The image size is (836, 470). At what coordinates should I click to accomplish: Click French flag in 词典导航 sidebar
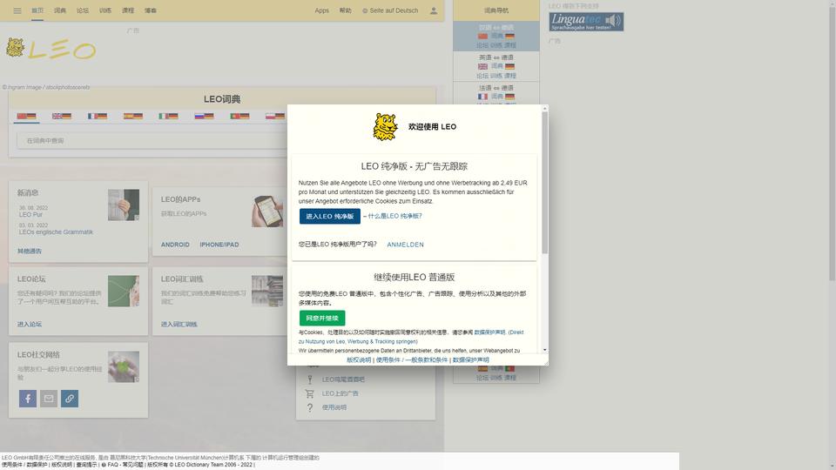(482, 97)
